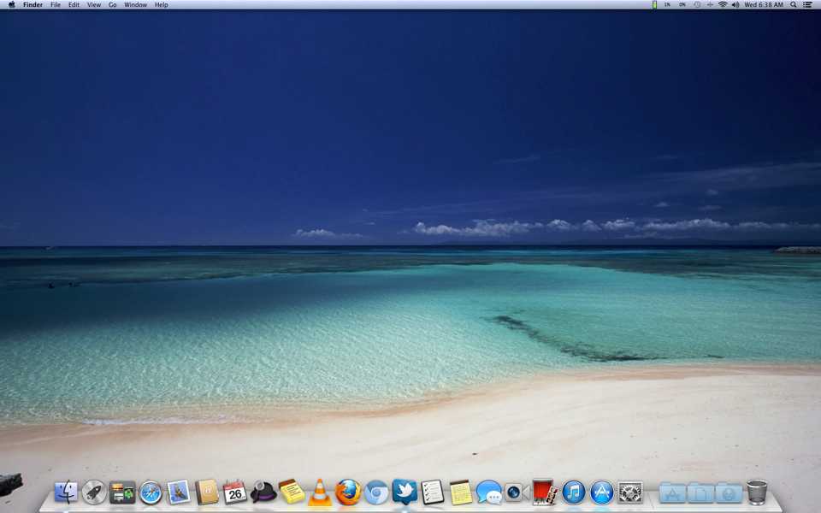Launch Messages chat bubble icon
This screenshot has height=513, width=821.
489,492
